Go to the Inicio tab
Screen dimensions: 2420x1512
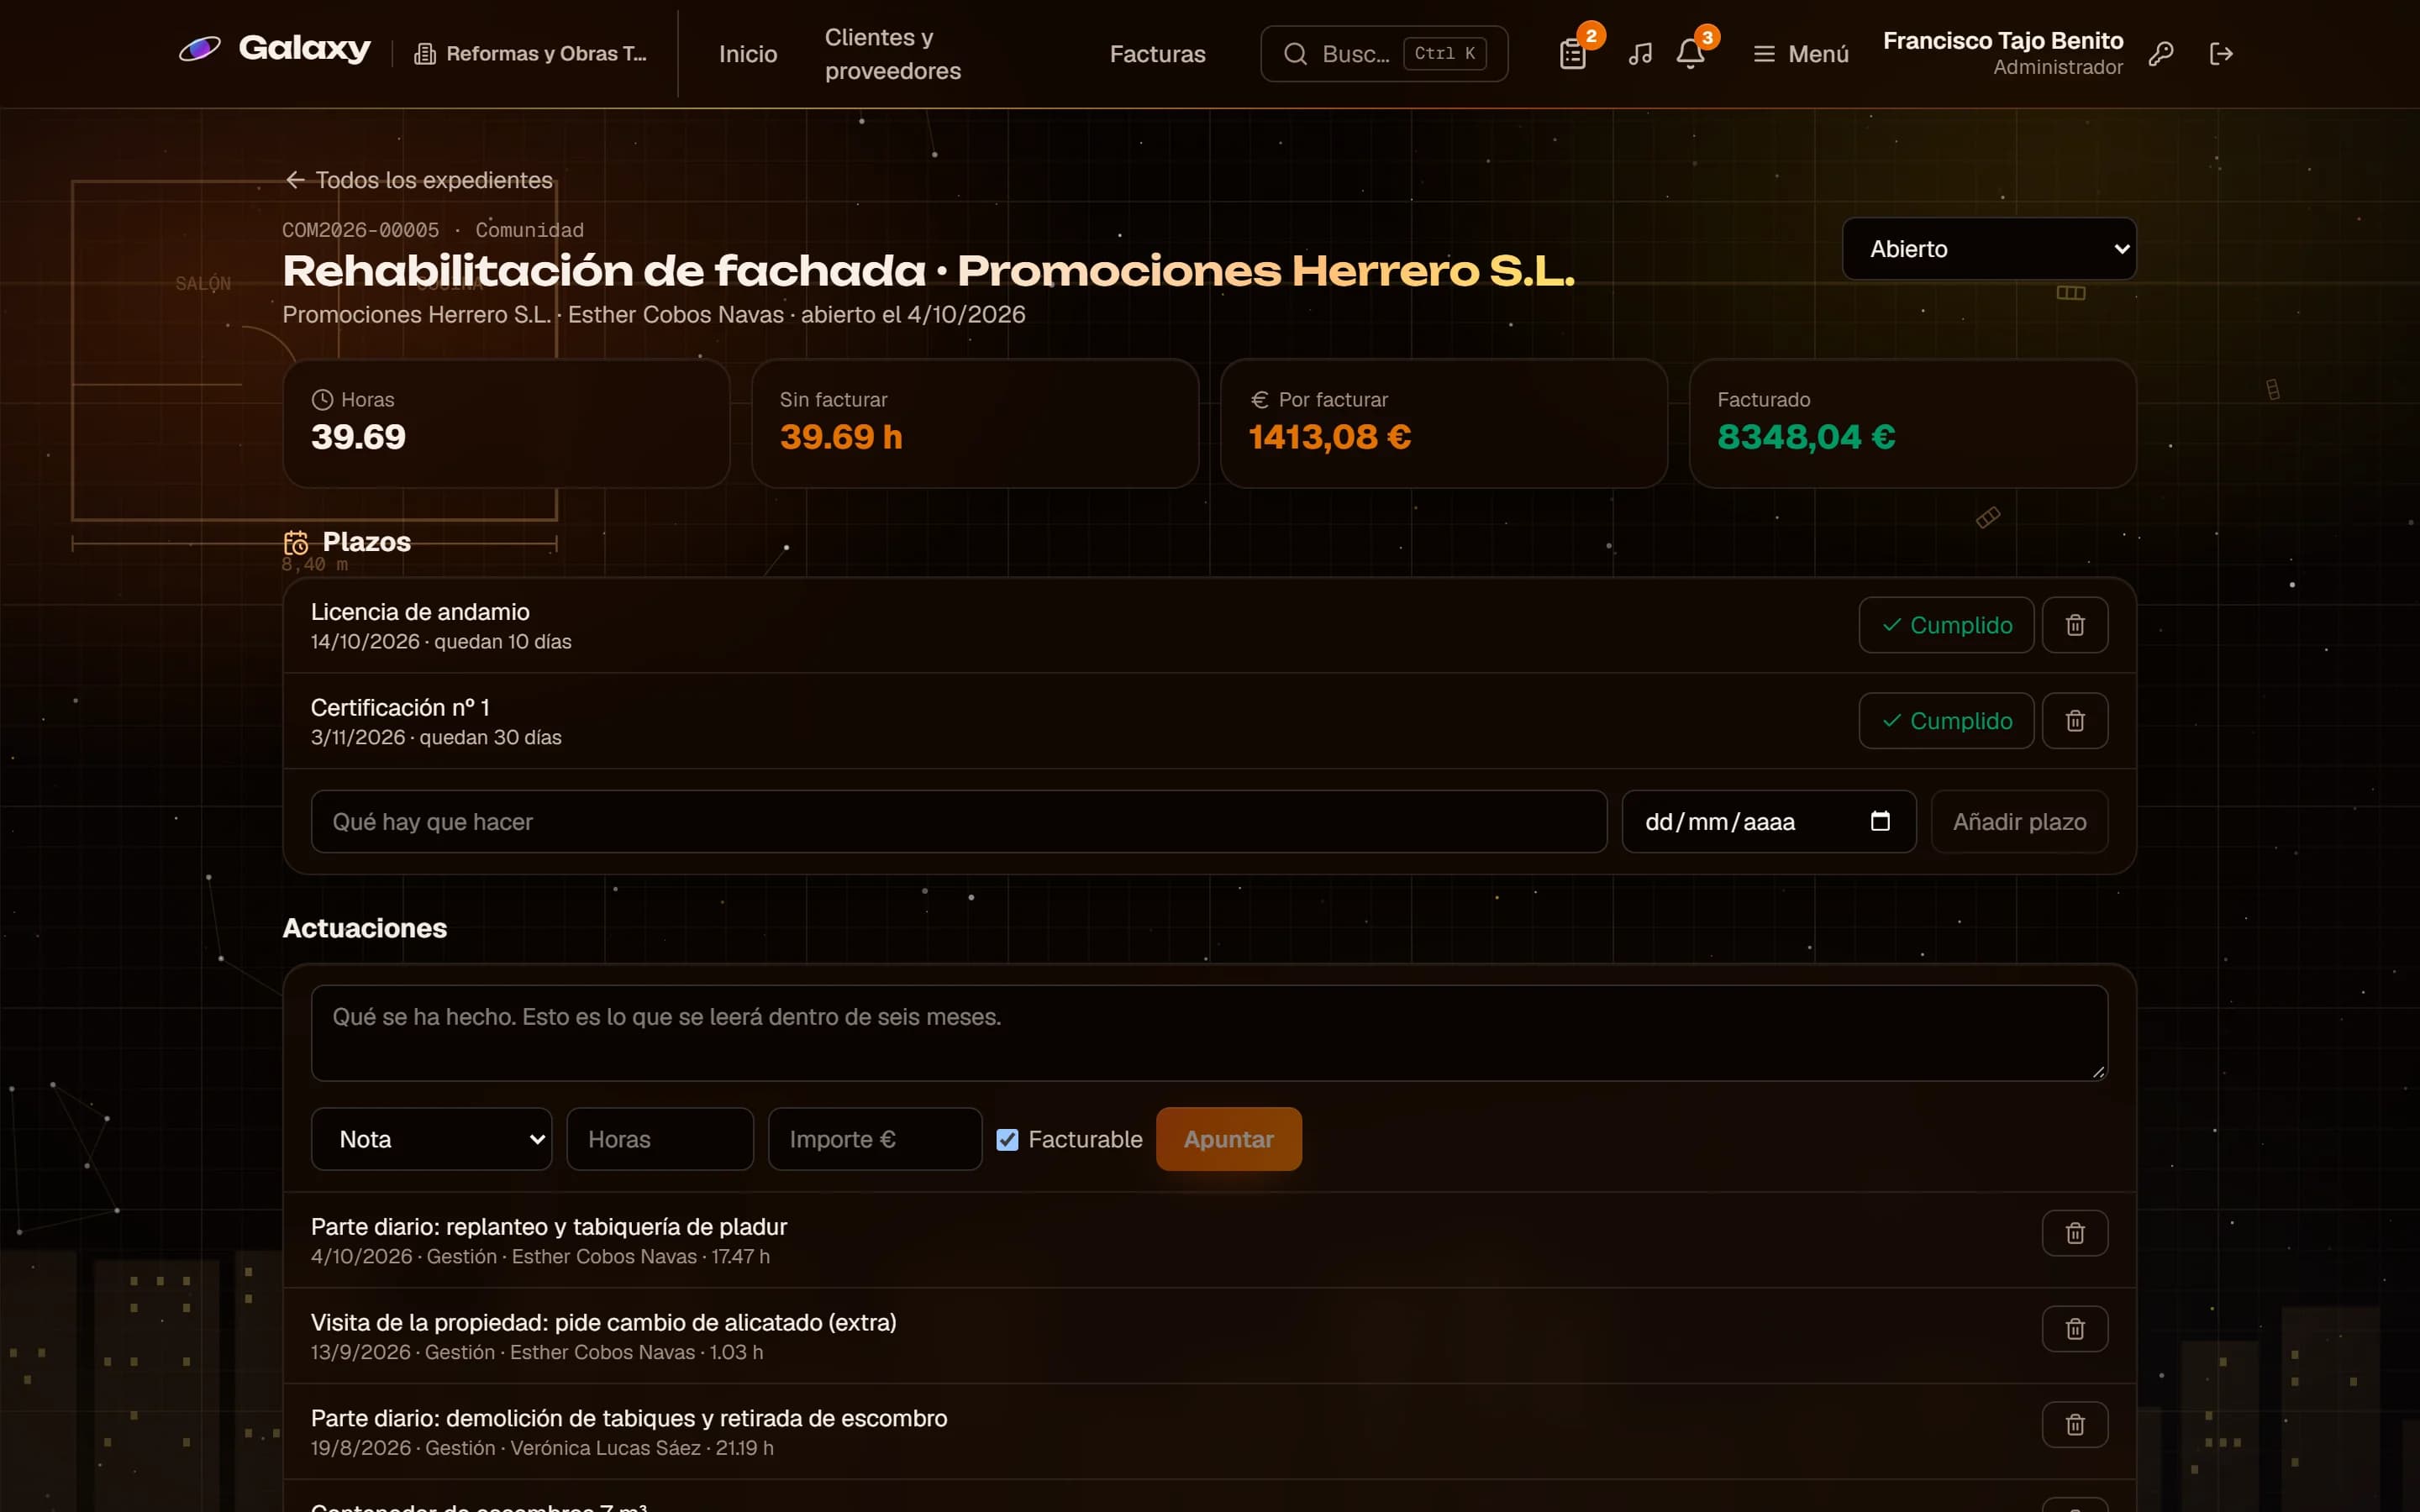pos(748,54)
